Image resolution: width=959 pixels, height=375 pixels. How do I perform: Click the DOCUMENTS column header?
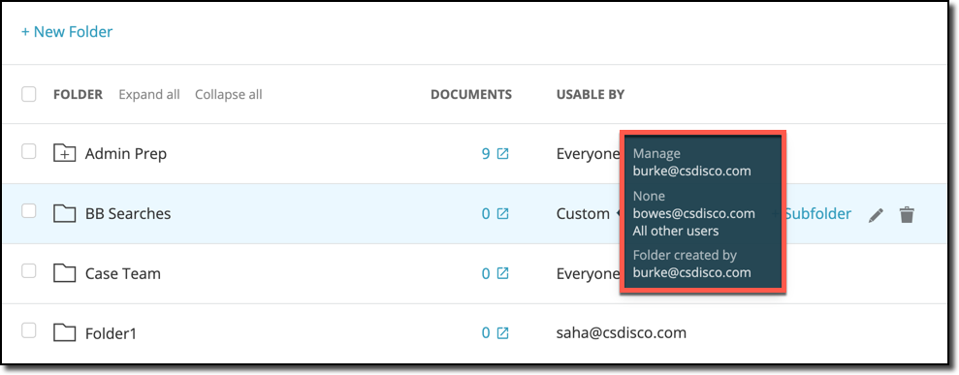click(x=471, y=95)
